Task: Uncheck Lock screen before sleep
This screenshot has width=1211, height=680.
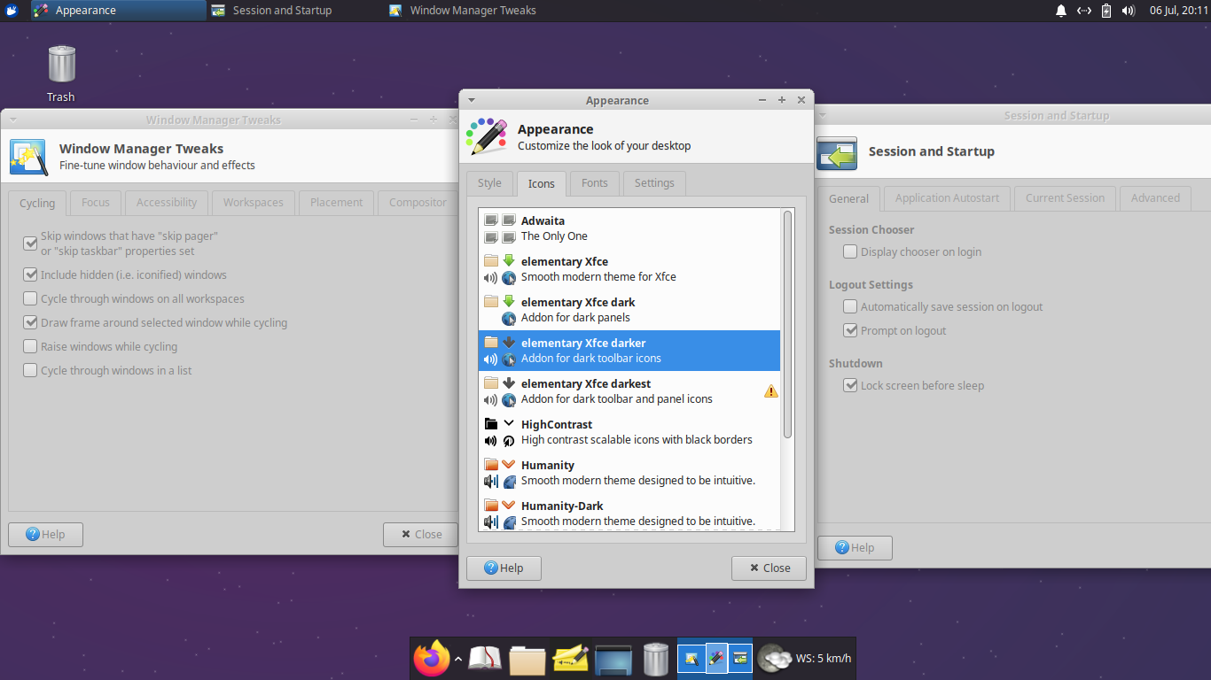Action: 850,385
